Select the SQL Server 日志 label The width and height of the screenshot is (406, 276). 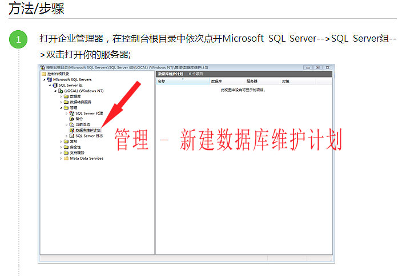[89, 136]
